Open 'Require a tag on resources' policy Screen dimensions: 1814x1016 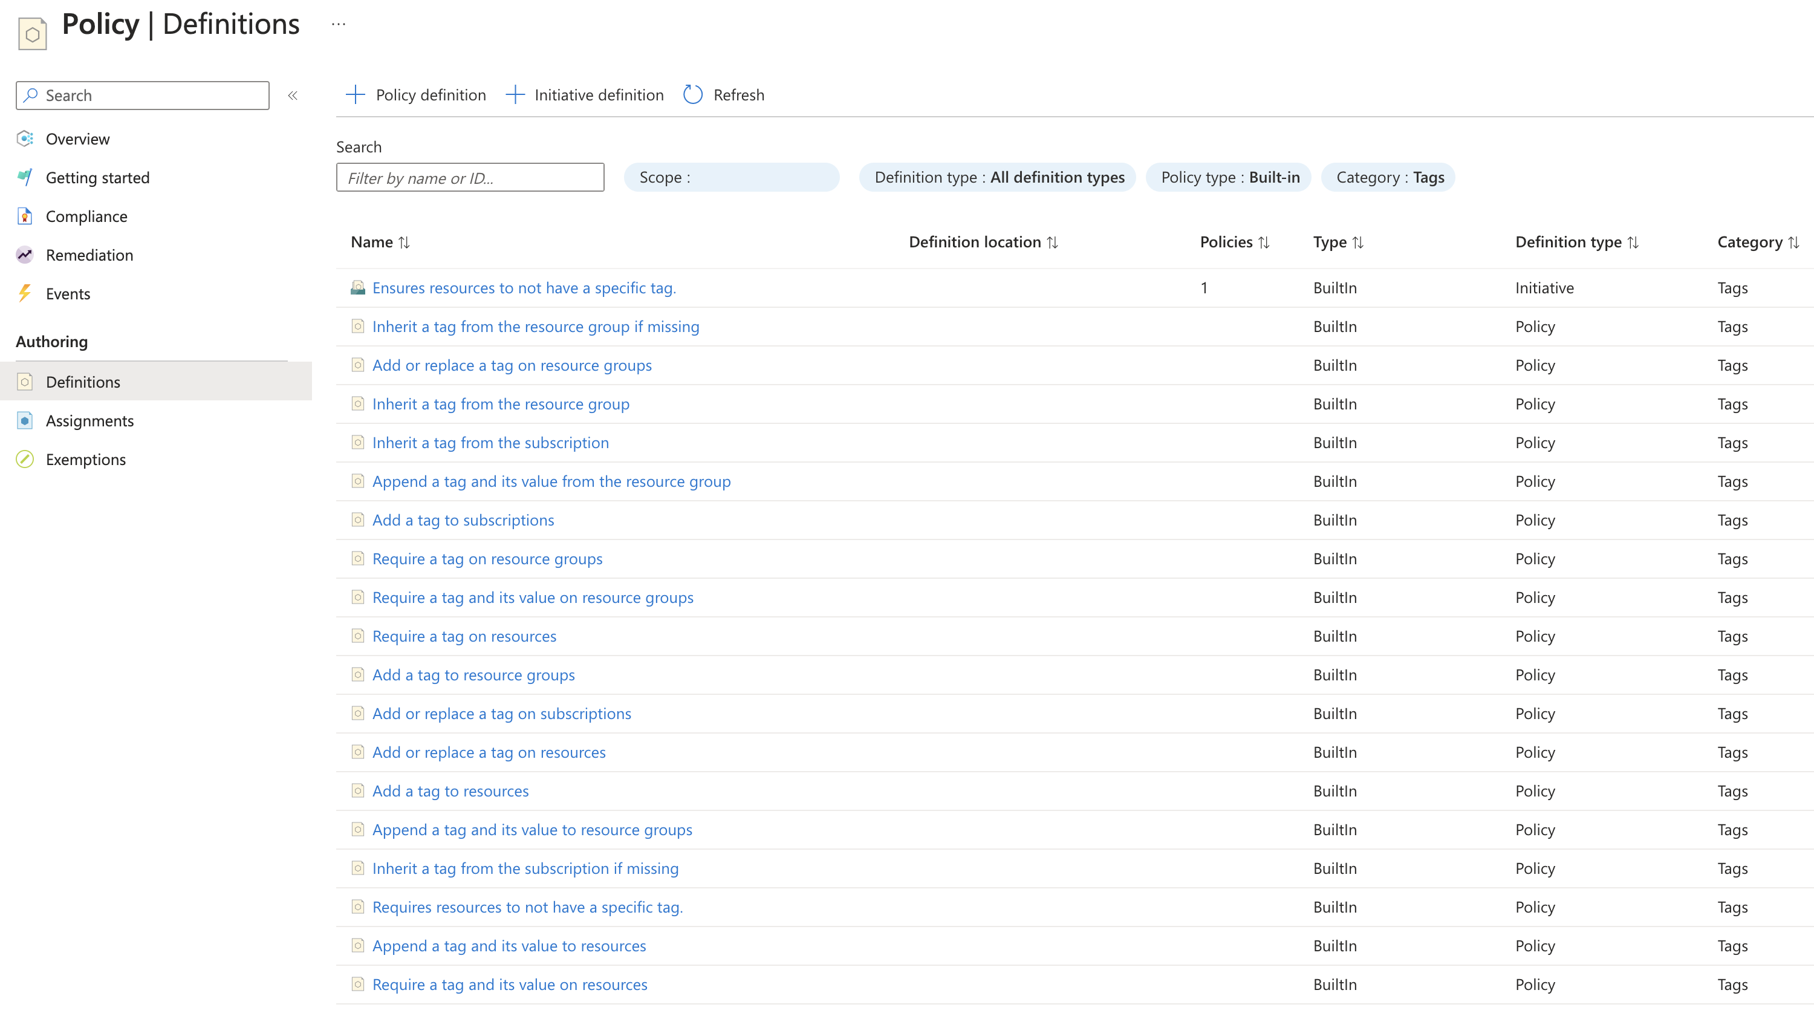[464, 636]
